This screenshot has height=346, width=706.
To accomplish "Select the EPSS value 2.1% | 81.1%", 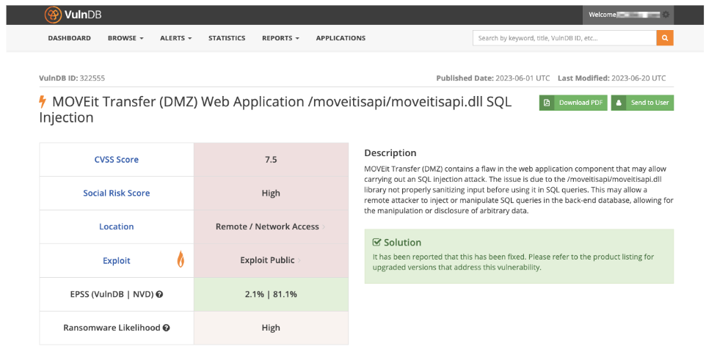I will (x=271, y=294).
